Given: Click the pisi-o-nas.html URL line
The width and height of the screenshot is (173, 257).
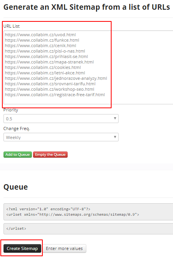Looking at the screenshot, I should click(45, 51).
